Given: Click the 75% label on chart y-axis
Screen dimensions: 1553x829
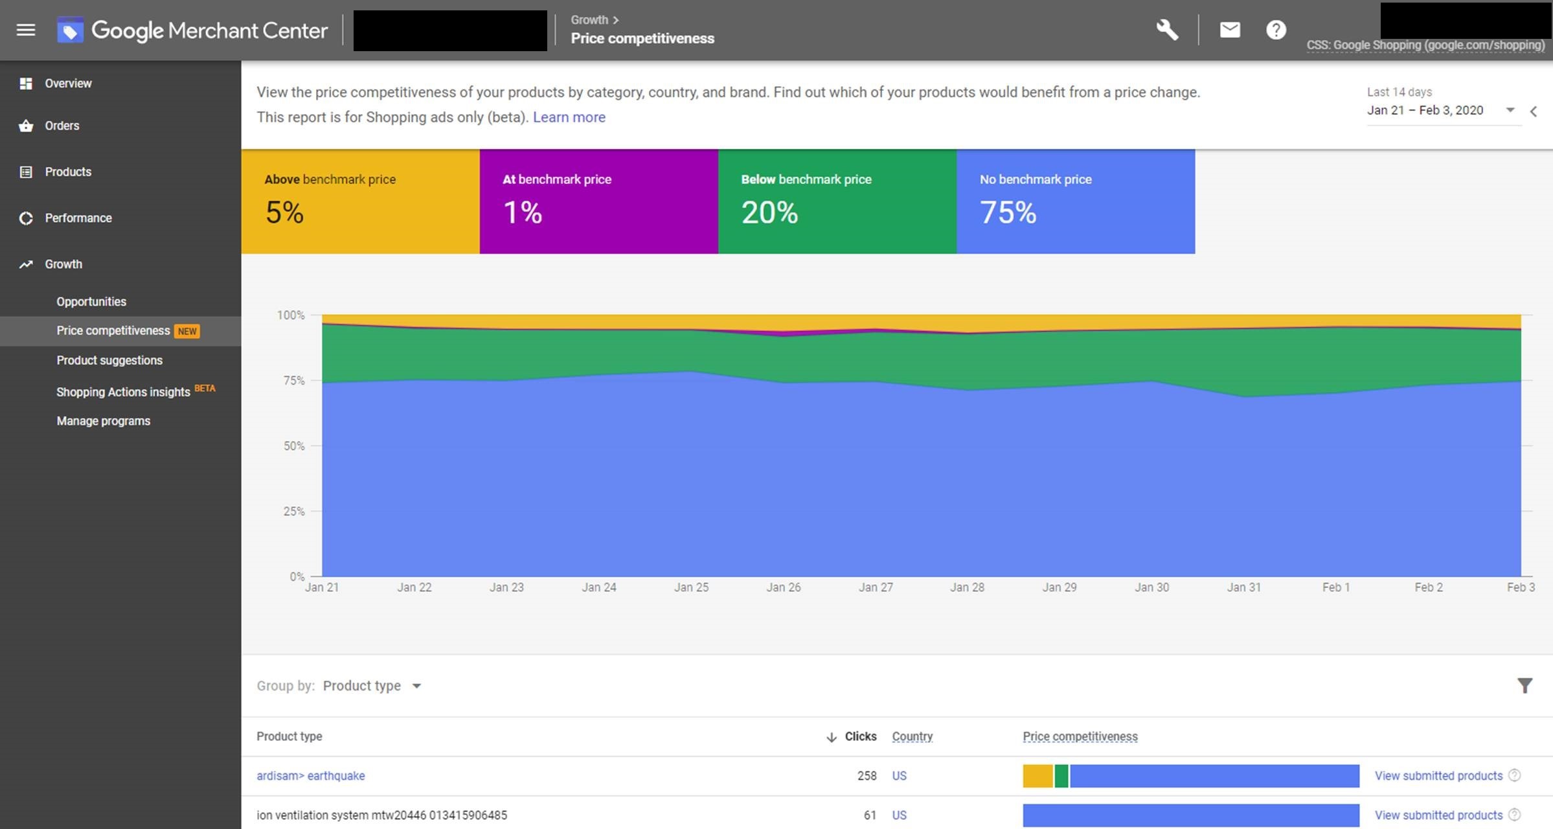Looking at the screenshot, I should [294, 381].
